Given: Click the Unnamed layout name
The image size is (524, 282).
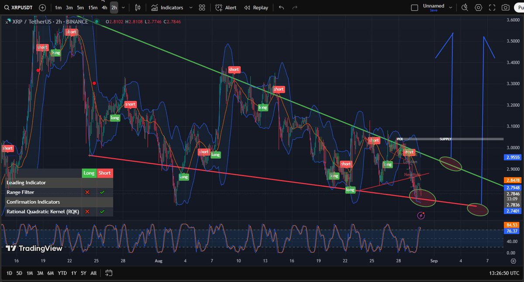Looking at the screenshot, I should pos(434,6).
